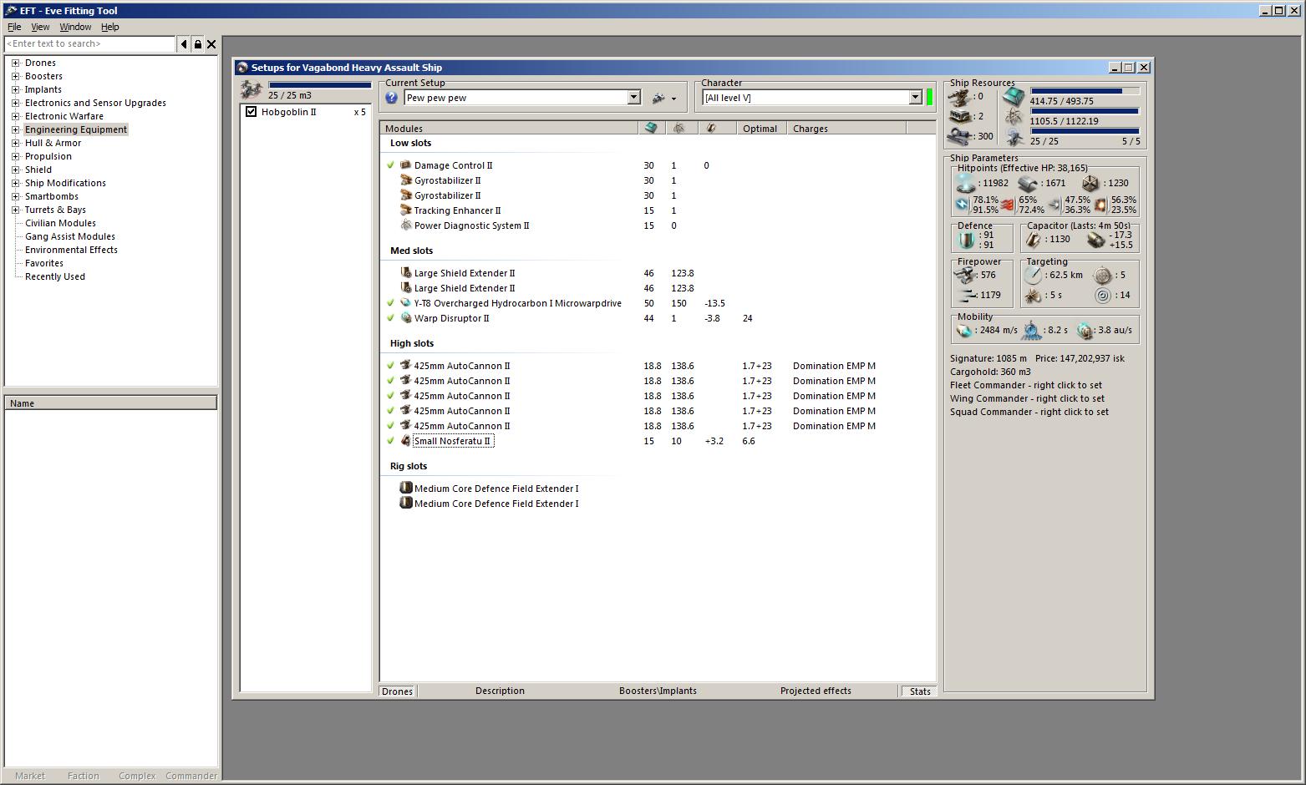Screen dimensions: 1306x785
Task: Select the Tracking Enhancer II module row
Action: pos(458,210)
